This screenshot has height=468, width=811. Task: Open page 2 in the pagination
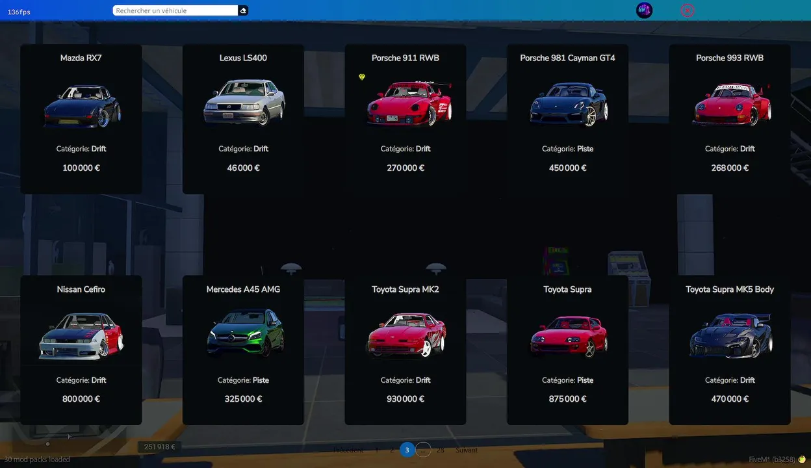[x=392, y=450]
